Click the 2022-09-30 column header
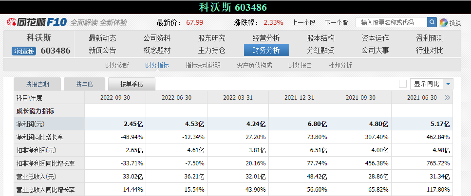This screenshot has height=196, width=471. point(115,98)
